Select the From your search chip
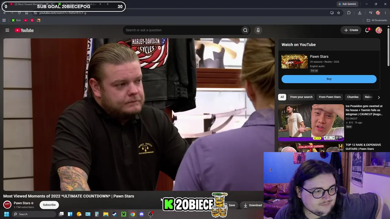390x219 pixels. click(301, 97)
